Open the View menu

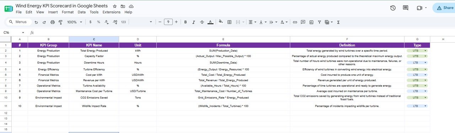pos(40,12)
